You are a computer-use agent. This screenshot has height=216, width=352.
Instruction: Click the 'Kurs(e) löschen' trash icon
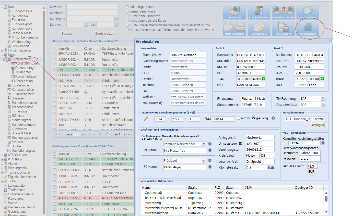tap(259, 12)
